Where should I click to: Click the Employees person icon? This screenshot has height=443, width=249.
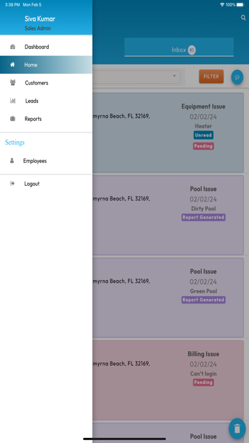coord(12,161)
